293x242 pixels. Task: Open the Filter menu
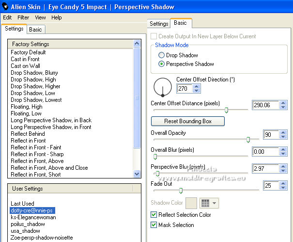(23, 17)
